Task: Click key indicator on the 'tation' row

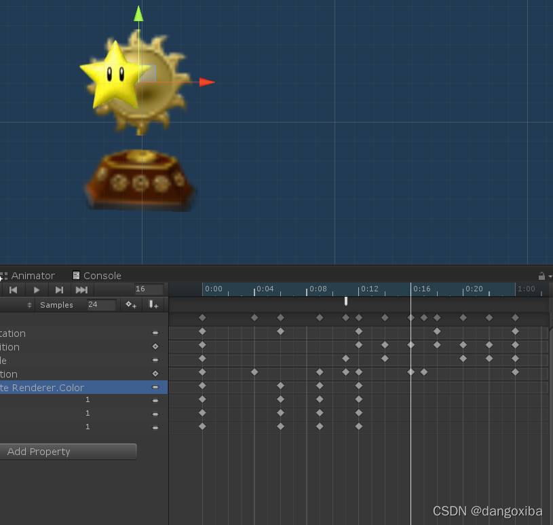Action: pyautogui.click(x=155, y=333)
